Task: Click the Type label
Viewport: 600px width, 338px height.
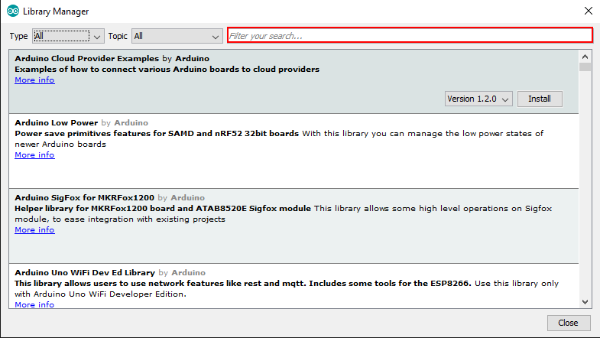Action: (x=18, y=36)
